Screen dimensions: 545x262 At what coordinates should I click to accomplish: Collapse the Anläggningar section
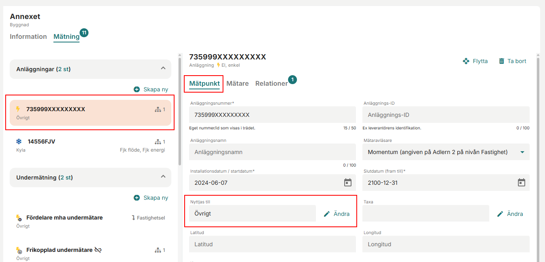click(163, 68)
